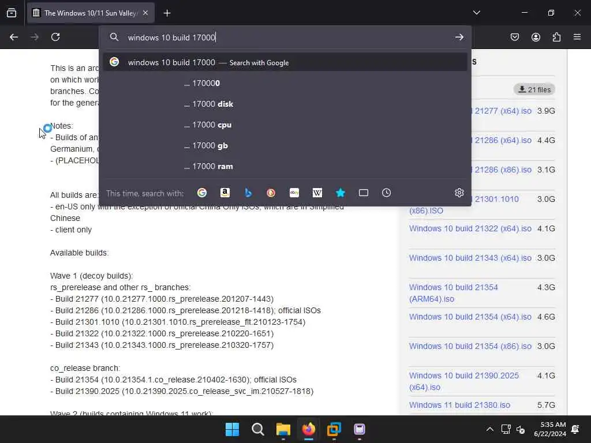Open Save to Pocket
591x443 pixels.
coord(514,37)
